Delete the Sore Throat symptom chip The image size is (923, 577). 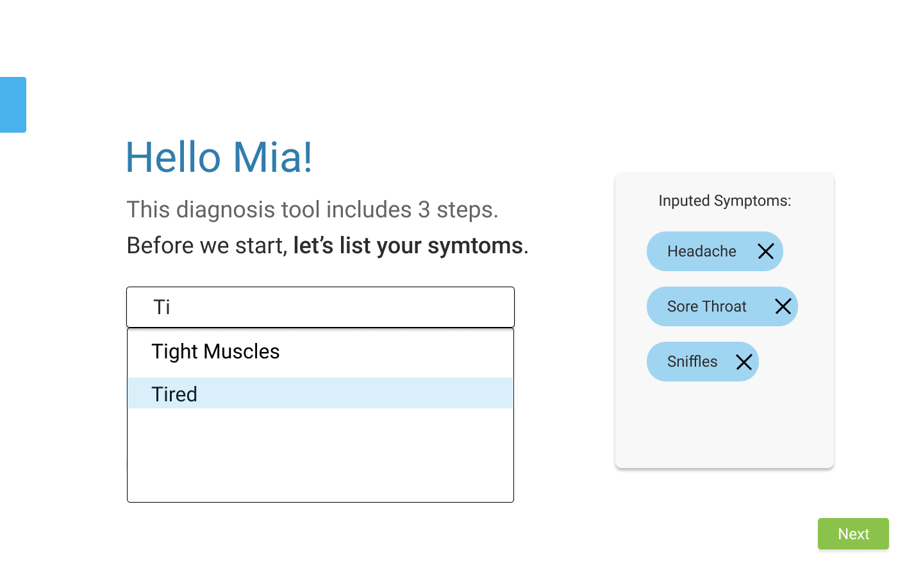(x=783, y=306)
